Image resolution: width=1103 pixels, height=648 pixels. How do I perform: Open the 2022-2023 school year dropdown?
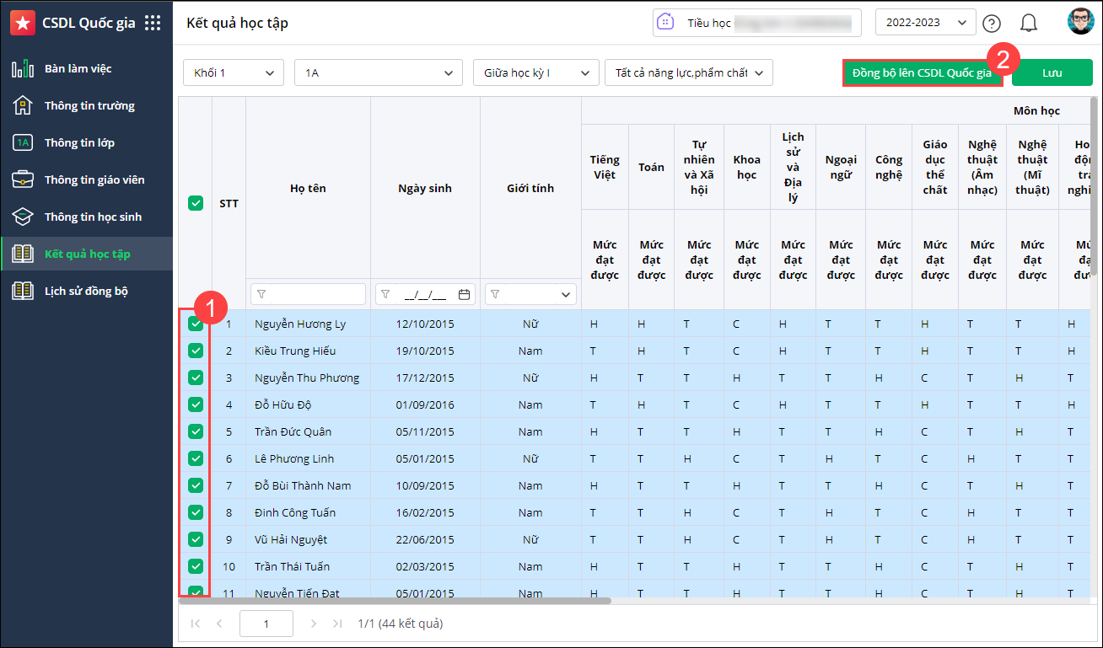(925, 23)
